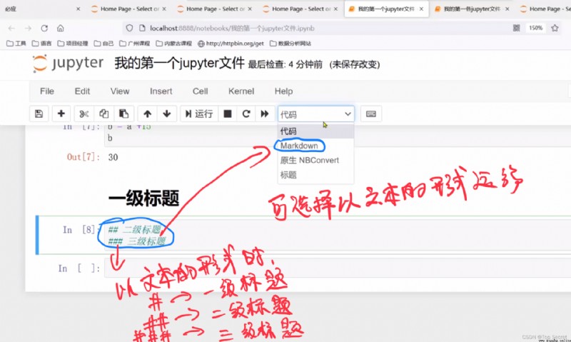Click the 最后检查: 4 分钟前 checkpoint text
The height and width of the screenshot is (342, 571).
(x=285, y=64)
